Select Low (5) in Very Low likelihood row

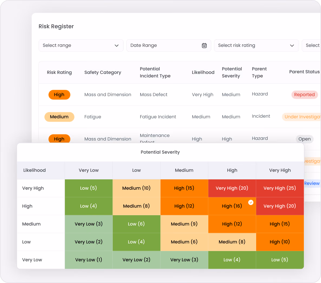280,260
